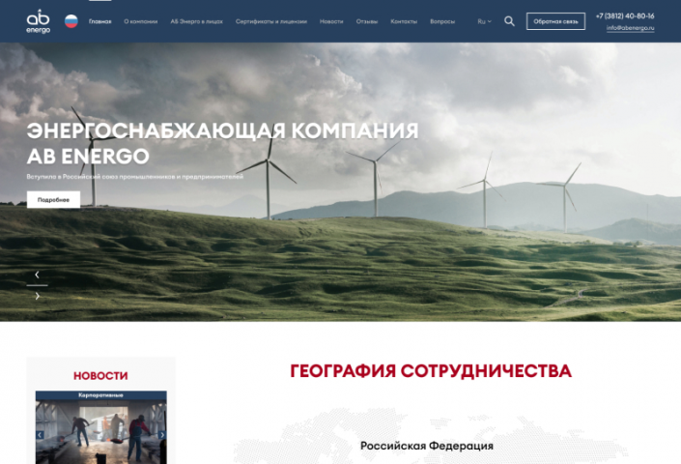Click the AB Energo logo
Image resolution: width=681 pixels, height=464 pixels.
click(39, 21)
